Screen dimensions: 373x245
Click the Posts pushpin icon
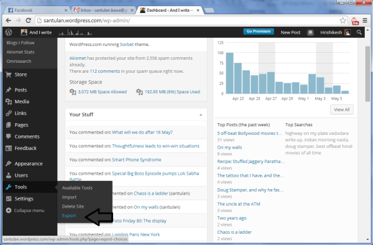(x=9, y=90)
